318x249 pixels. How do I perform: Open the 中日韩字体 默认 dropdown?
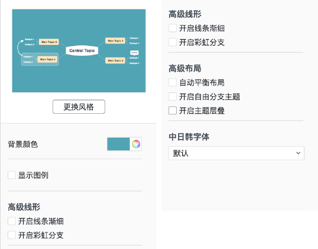(x=236, y=153)
